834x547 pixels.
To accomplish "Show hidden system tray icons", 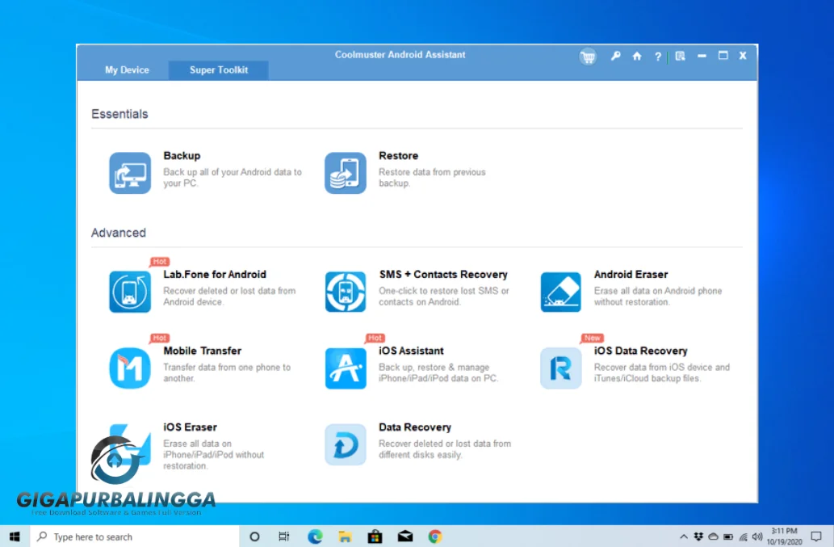I will tap(684, 536).
